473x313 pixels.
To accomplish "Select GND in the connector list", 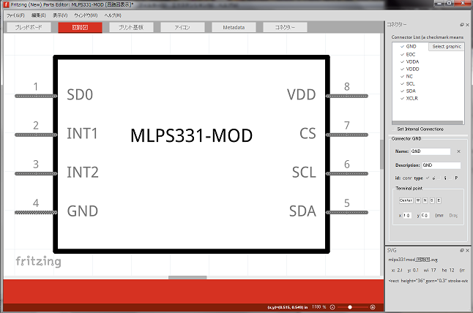I will tap(411, 46).
